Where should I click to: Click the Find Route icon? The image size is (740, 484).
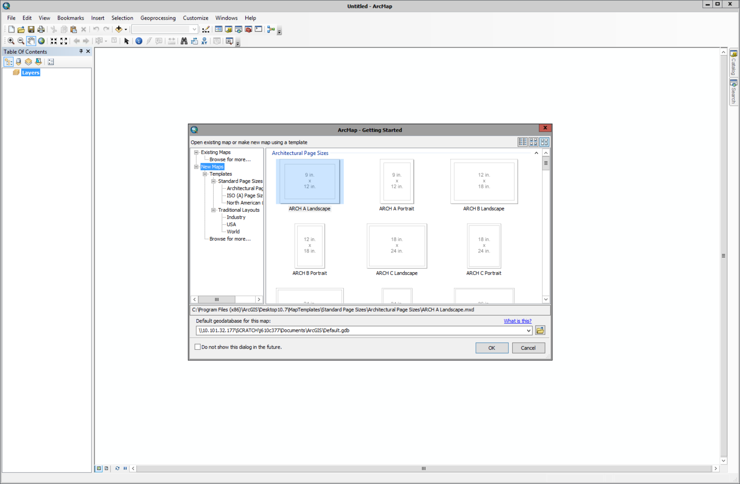pyautogui.click(x=194, y=41)
